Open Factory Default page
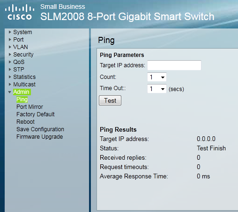The image size is (238, 212). [x=36, y=114]
